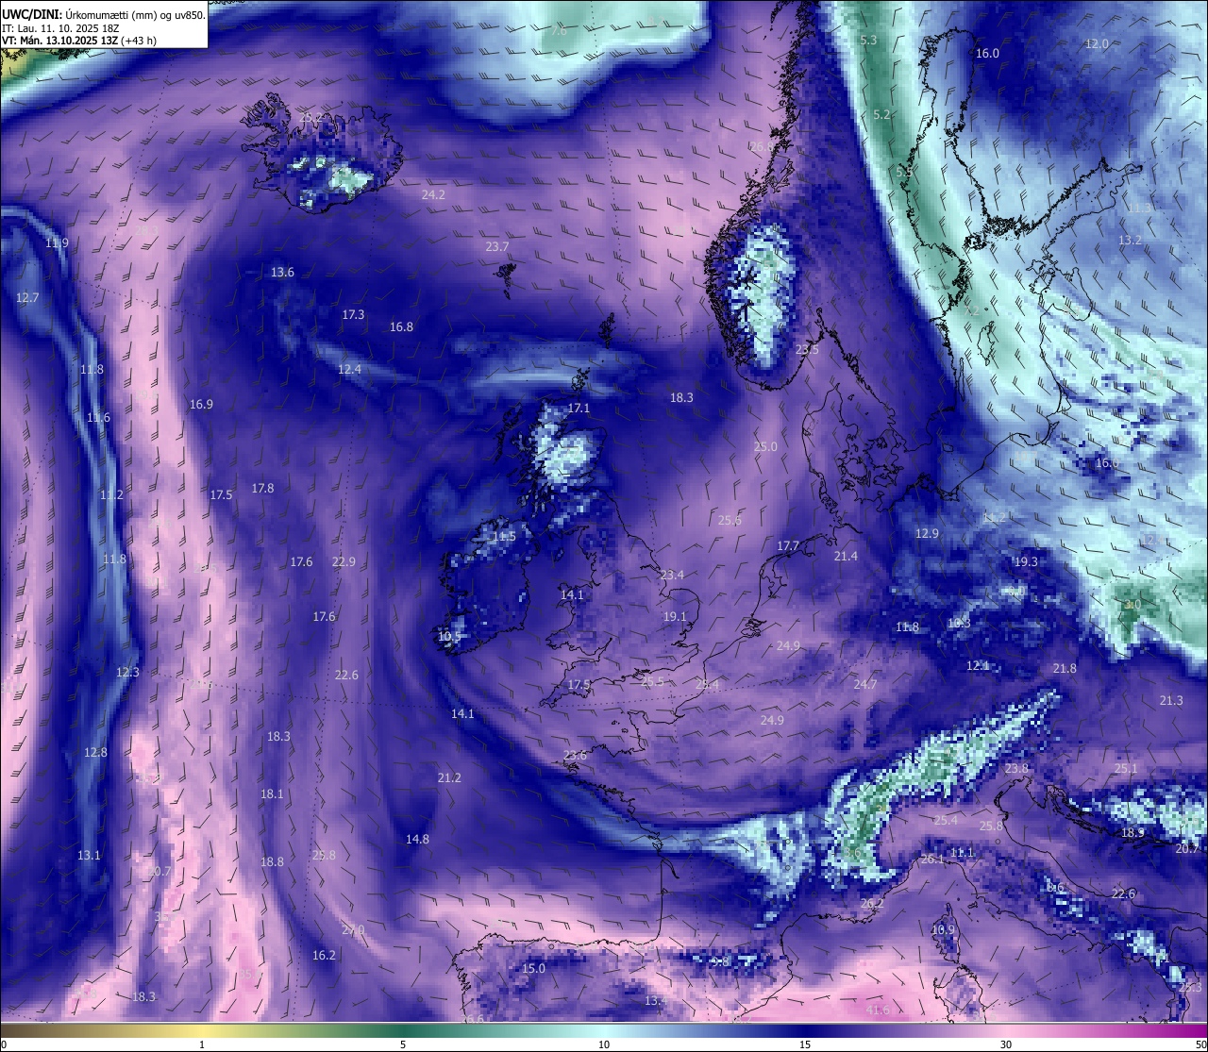Click the map value 13.1

pyautogui.click(x=89, y=855)
